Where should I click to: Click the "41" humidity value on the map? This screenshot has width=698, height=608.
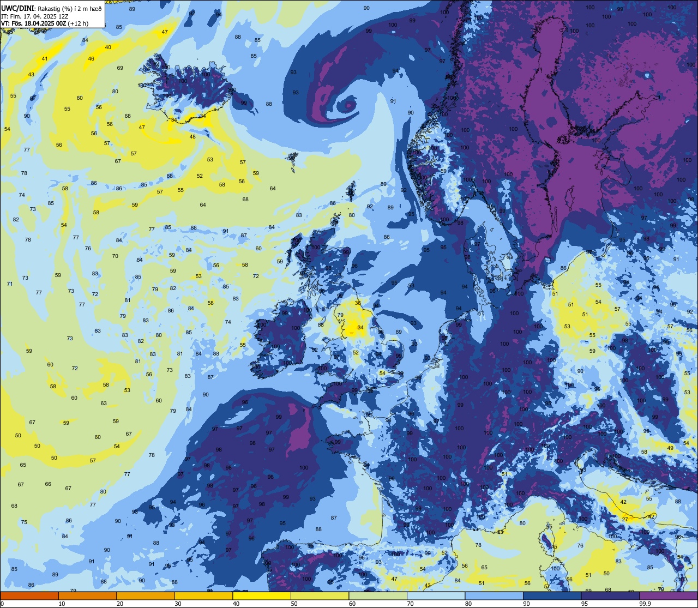click(x=45, y=59)
